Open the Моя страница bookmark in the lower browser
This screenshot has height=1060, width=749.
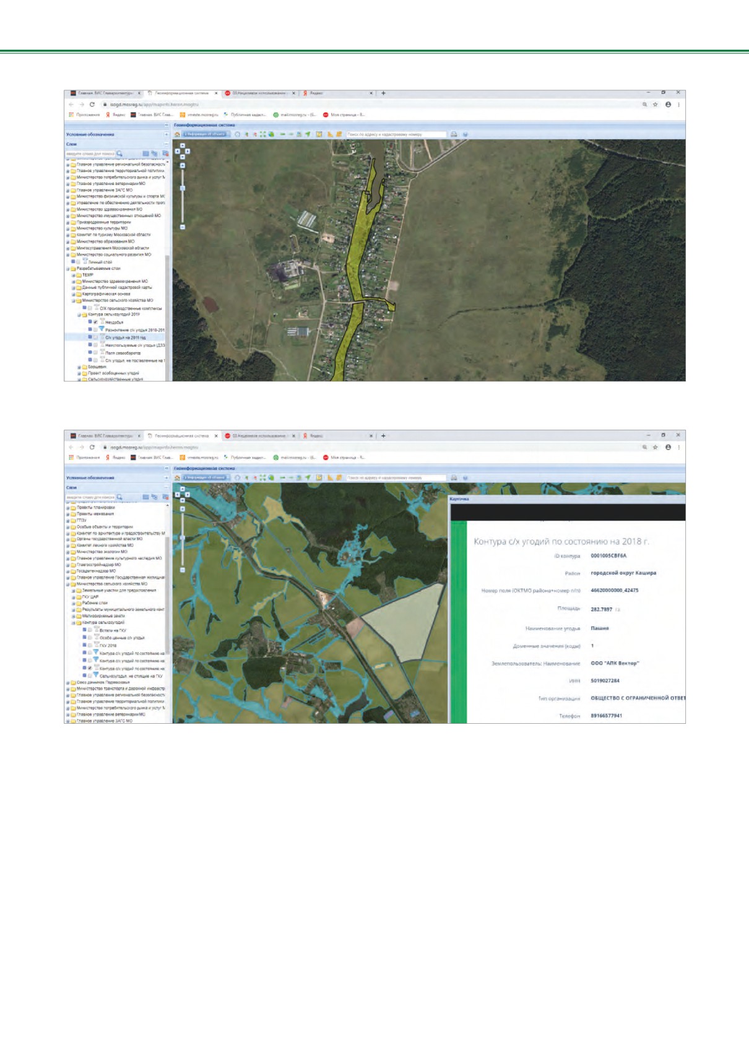click(x=344, y=458)
